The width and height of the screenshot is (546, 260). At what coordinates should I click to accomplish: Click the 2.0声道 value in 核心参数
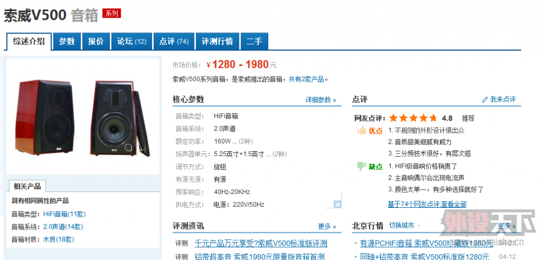coord(224,129)
